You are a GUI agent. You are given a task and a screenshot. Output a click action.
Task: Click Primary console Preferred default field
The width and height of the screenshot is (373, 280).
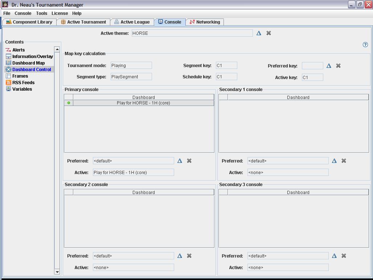(134, 161)
